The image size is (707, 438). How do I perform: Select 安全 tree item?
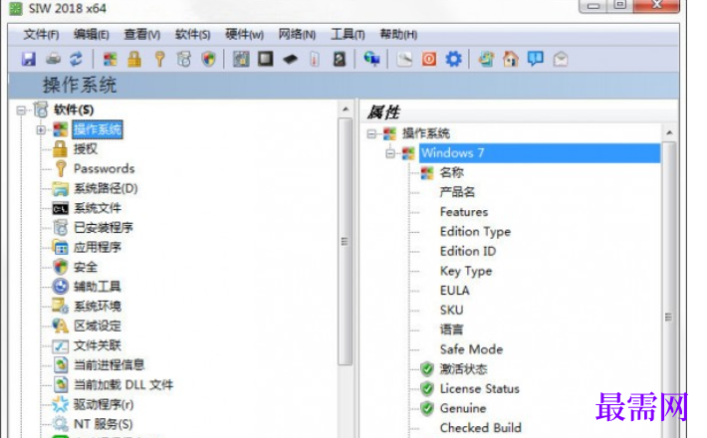[86, 267]
